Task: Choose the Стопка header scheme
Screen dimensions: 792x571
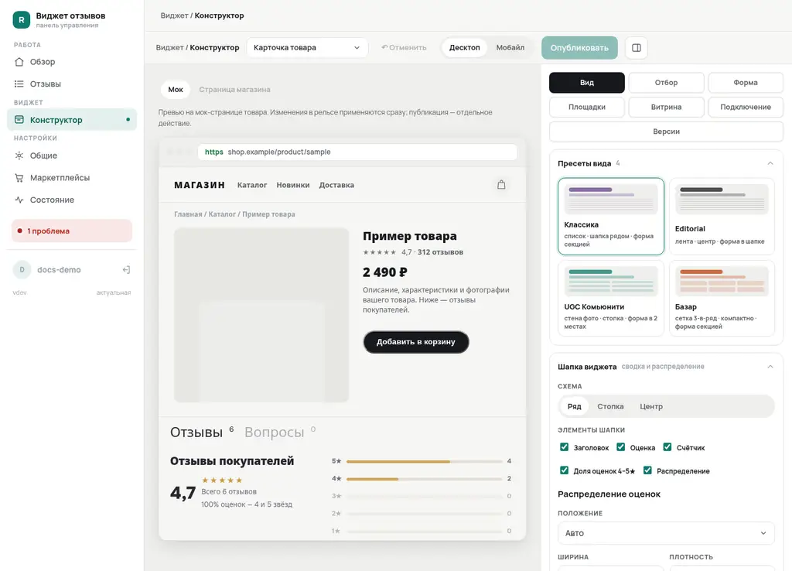Action: (610, 406)
